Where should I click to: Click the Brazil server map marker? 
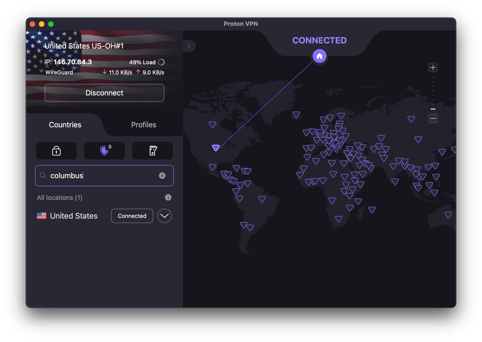click(x=262, y=199)
